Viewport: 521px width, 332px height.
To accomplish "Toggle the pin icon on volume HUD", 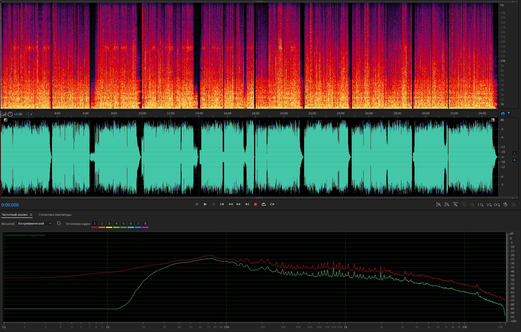I will [31, 114].
